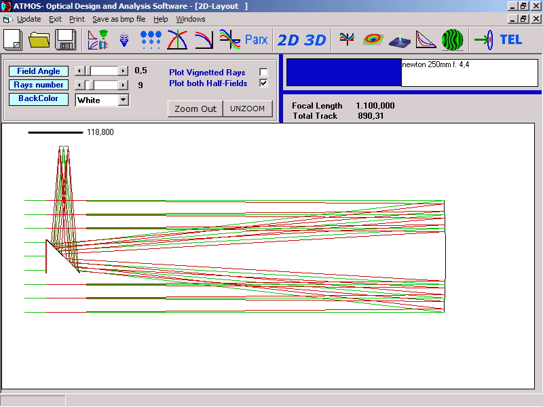The width and height of the screenshot is (543, 407).
Task: Open the Windows menu
Action: point(190,19)
